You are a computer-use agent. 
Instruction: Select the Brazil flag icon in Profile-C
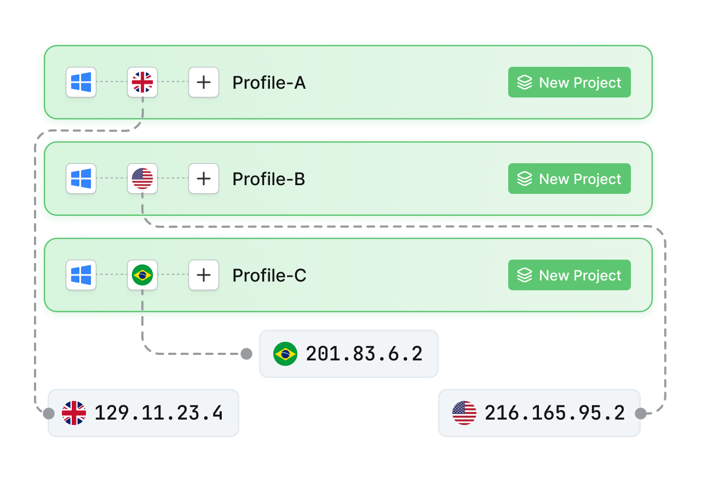[x=142, y=275]
